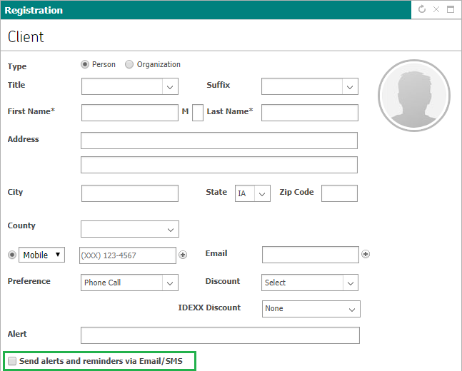The width and height of the screenshot is (462, 371).
Task: Click the client profile photo placeholder
Action: pos(414,96)
